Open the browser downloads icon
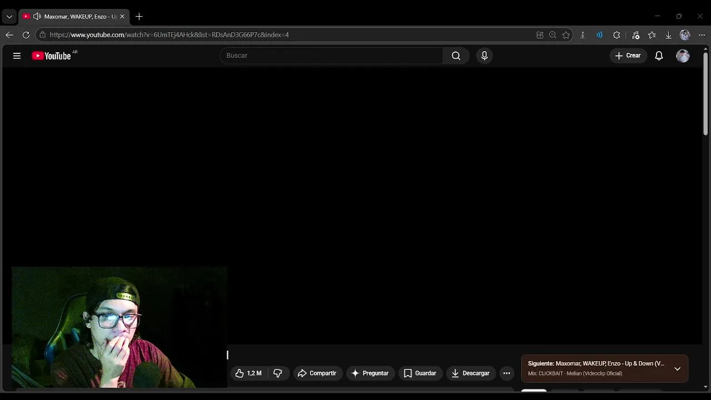711x400 pixels. (668, 35)
